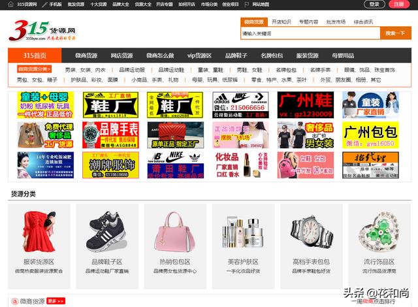Image resolution: width=418 pixels, height=307 pixels.
Task: Select the 批发市场 search tab
Action: coord(336,22)
